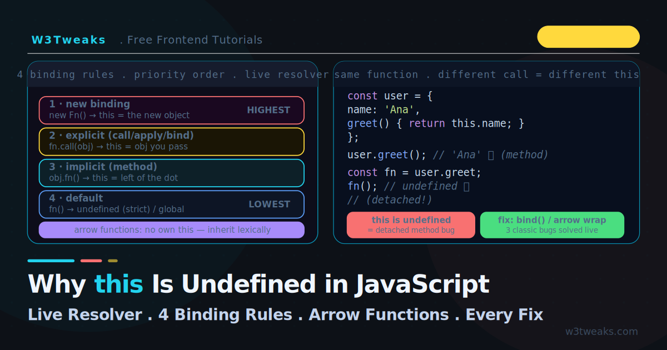Select the '3 · implicit (method)' card
Screen dimensions: 667x350
[x=172, y=173]
